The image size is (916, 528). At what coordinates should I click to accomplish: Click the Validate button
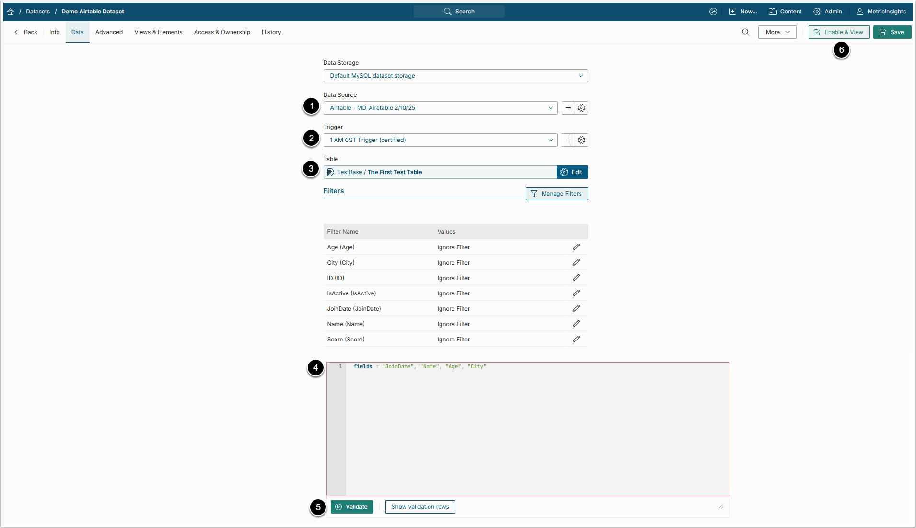click(x=351, y=507)
